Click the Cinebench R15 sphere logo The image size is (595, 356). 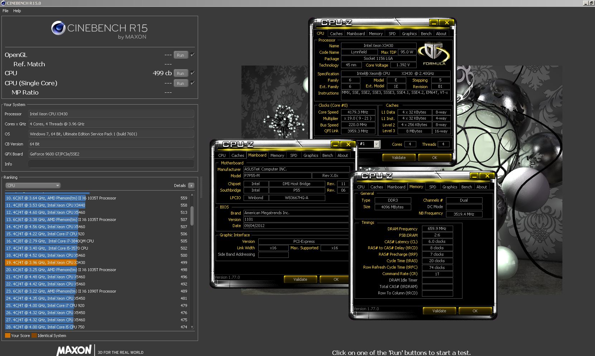coord(58,28)
